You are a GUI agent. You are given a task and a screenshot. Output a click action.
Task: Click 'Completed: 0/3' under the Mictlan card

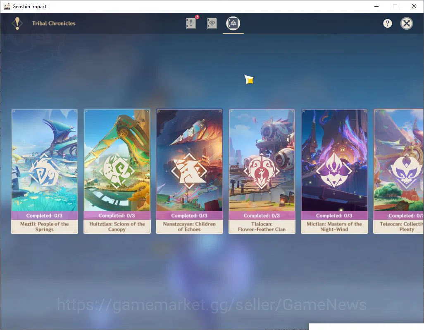(x=334, y=216)
